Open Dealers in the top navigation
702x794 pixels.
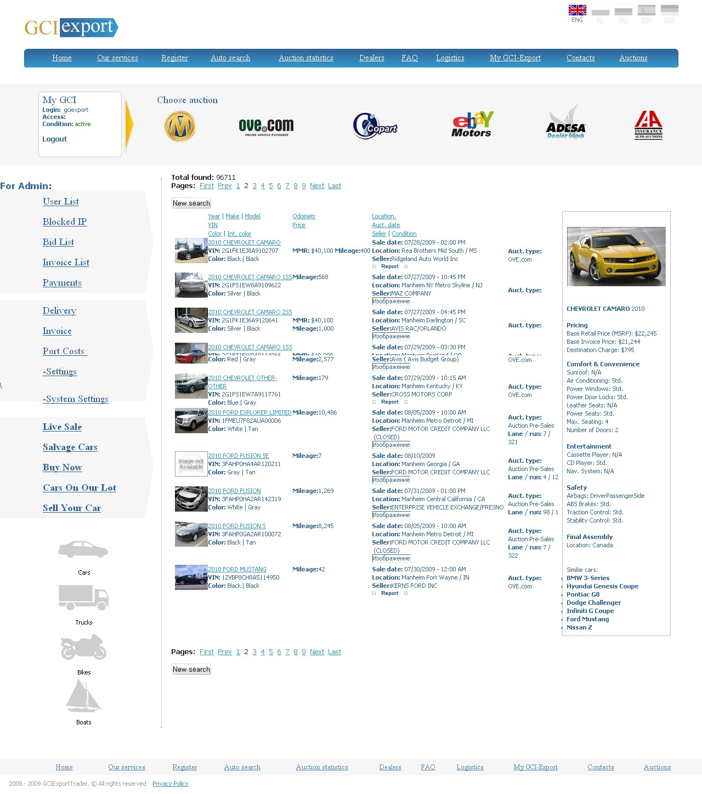[x=372, y=58]
